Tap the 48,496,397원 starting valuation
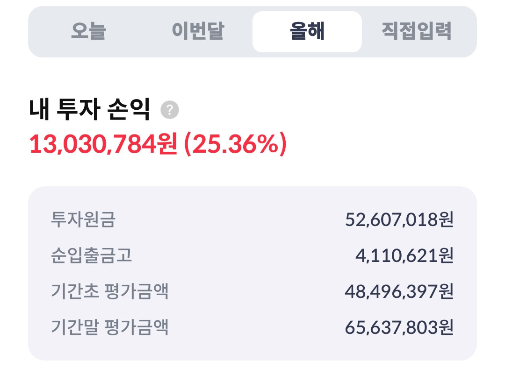 399,291
